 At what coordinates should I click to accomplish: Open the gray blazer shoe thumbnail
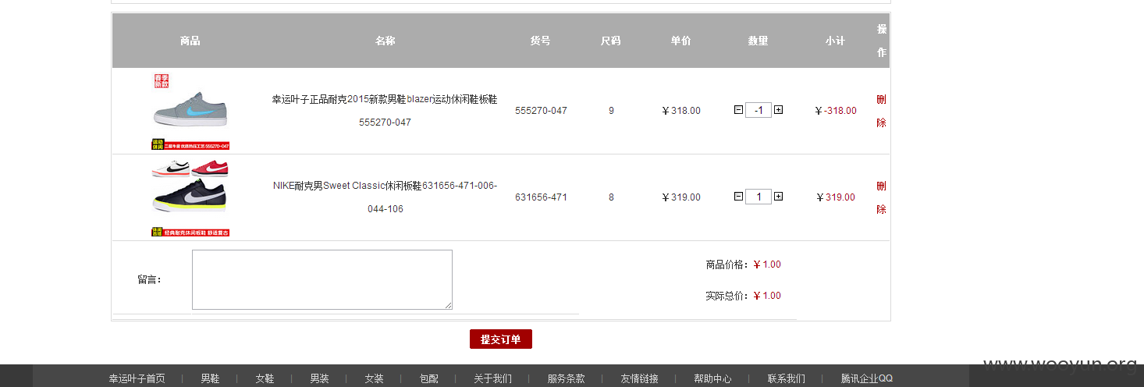point(190,111)
